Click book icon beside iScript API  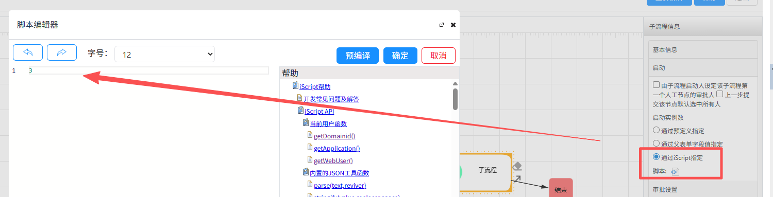pos(300,111)
